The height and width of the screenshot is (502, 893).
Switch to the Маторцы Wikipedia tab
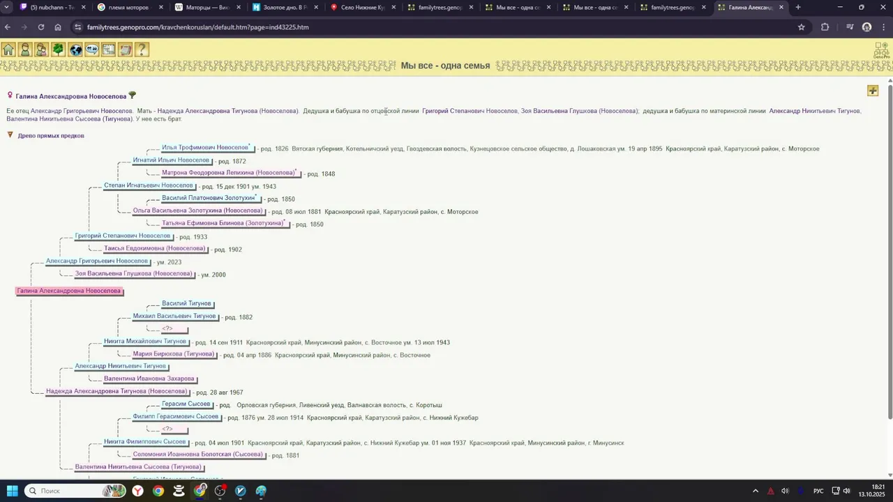coord(207,7)
